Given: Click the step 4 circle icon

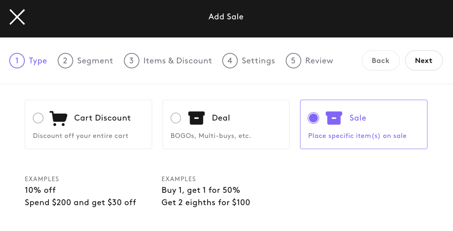Looking at the screenshot, I should click(x=230, y=61).
